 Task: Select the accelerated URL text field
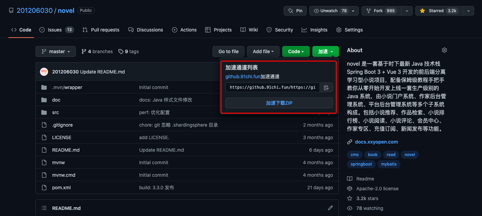[272, 87]
